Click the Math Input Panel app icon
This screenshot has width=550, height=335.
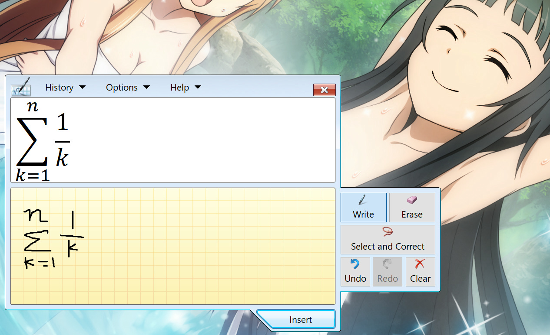[x=21, y=87]
